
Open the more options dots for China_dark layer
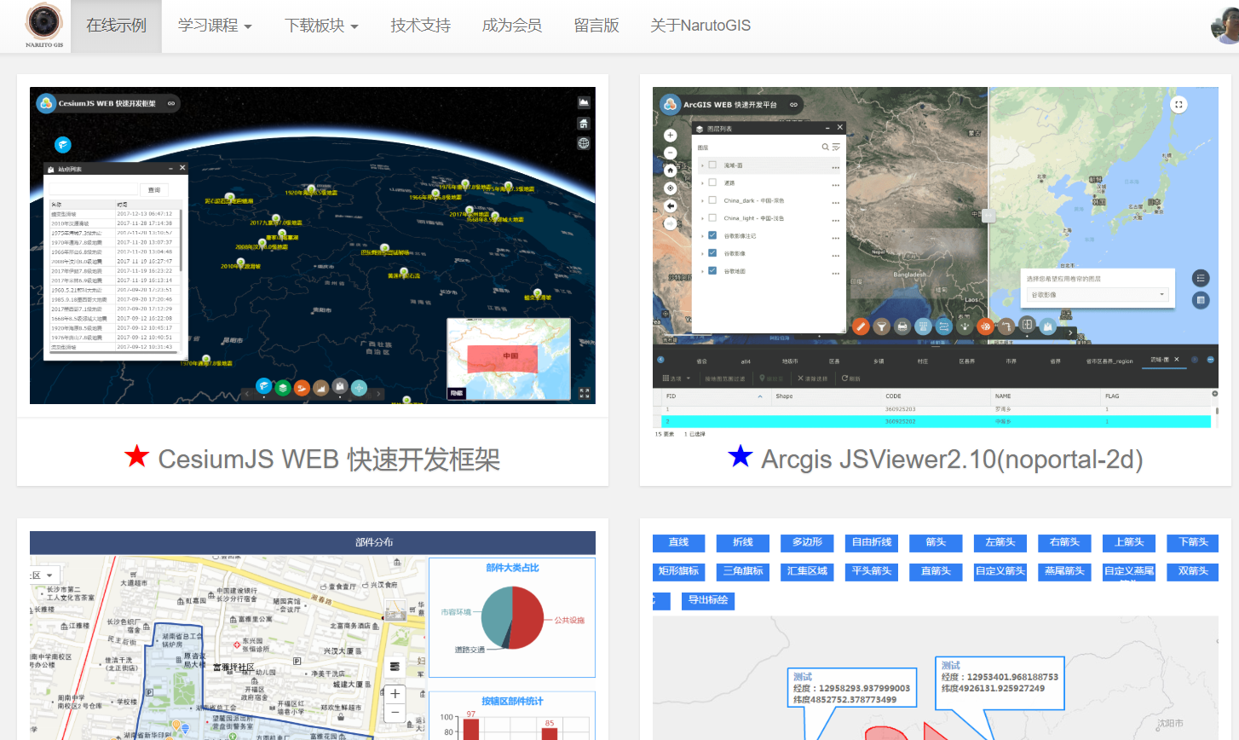pyautogui.click(x=836, y=203)
